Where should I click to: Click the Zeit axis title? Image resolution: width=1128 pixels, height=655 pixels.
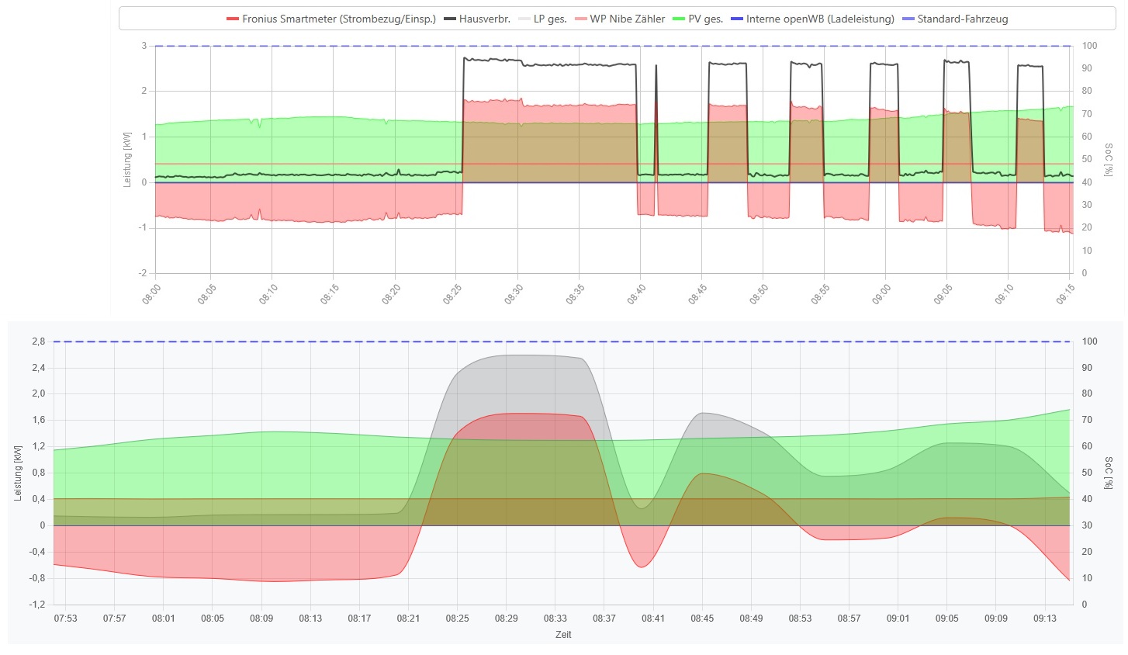point(563,635)
